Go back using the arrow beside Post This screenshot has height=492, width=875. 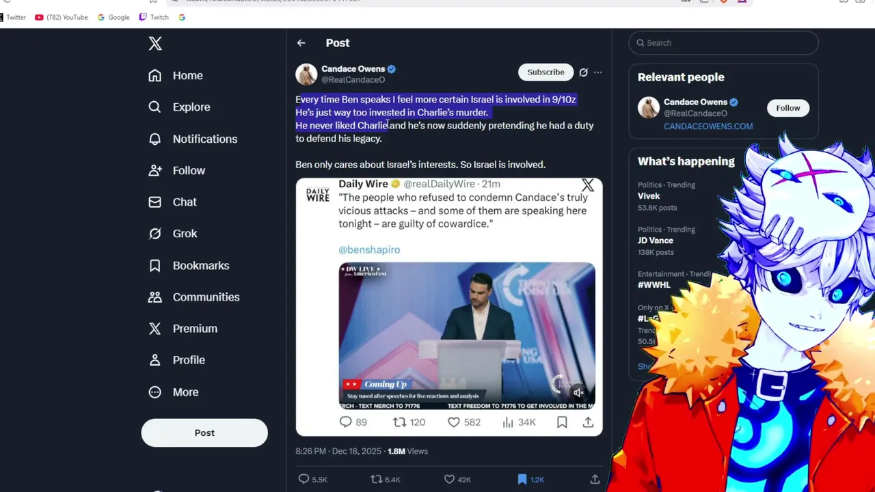pos(301,42)
